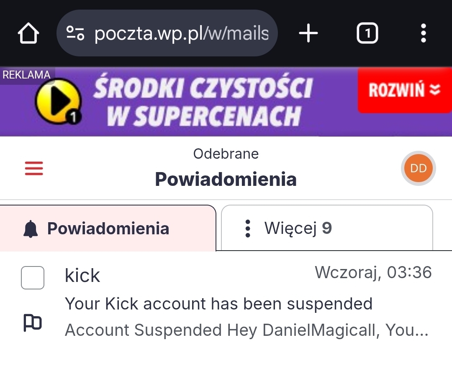Image resolution: width=452 pixels, height=378 pixels.
Task: Click the kick sender name
Action: click(x=82, y=276)
